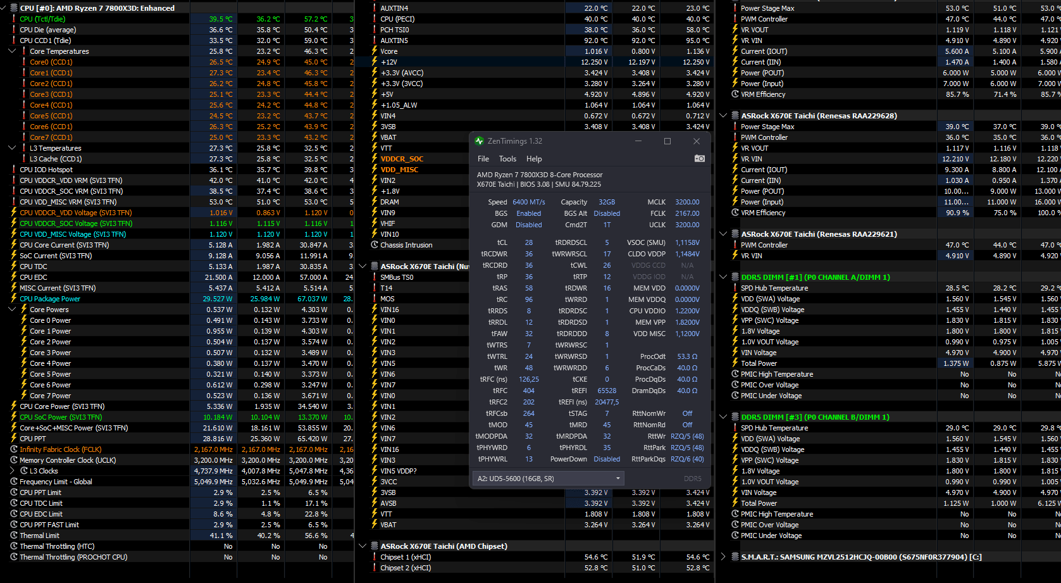Viewport: 1061px width, 583px height.
Task: Click gauge icon beside CPU PPT Limit
Action: [14, 492]
